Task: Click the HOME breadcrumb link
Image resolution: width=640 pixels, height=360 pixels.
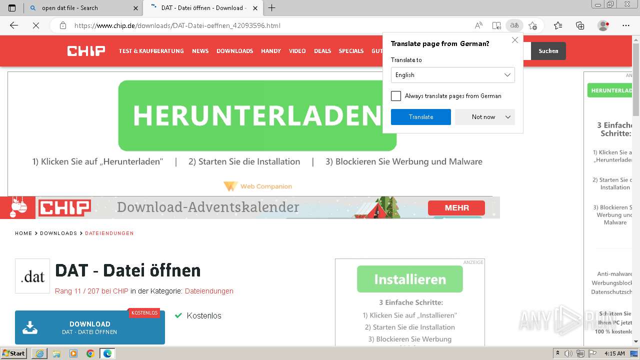Action: tap(23, 233)
